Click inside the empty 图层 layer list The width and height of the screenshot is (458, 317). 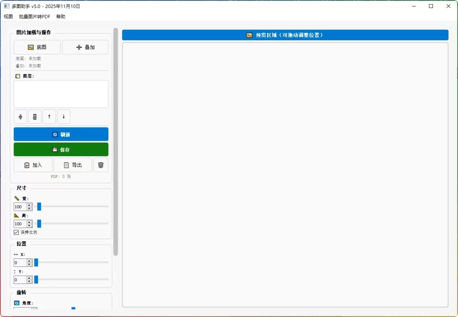click(61, 94)
